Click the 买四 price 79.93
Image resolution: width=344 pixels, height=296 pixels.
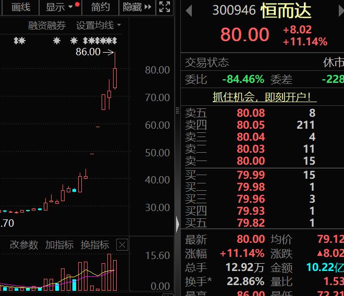tap(251, 211)
